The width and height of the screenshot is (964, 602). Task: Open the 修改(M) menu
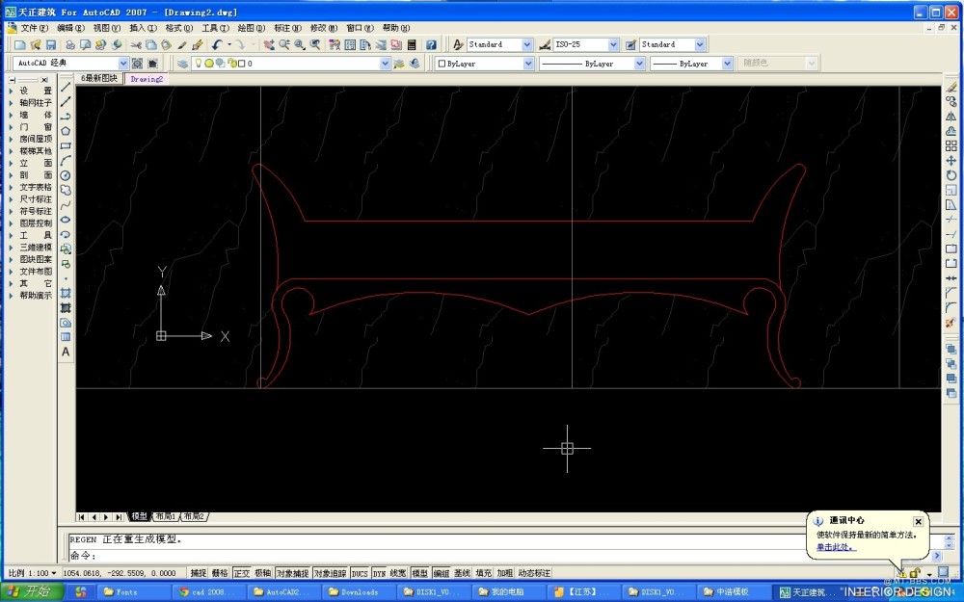323,28
